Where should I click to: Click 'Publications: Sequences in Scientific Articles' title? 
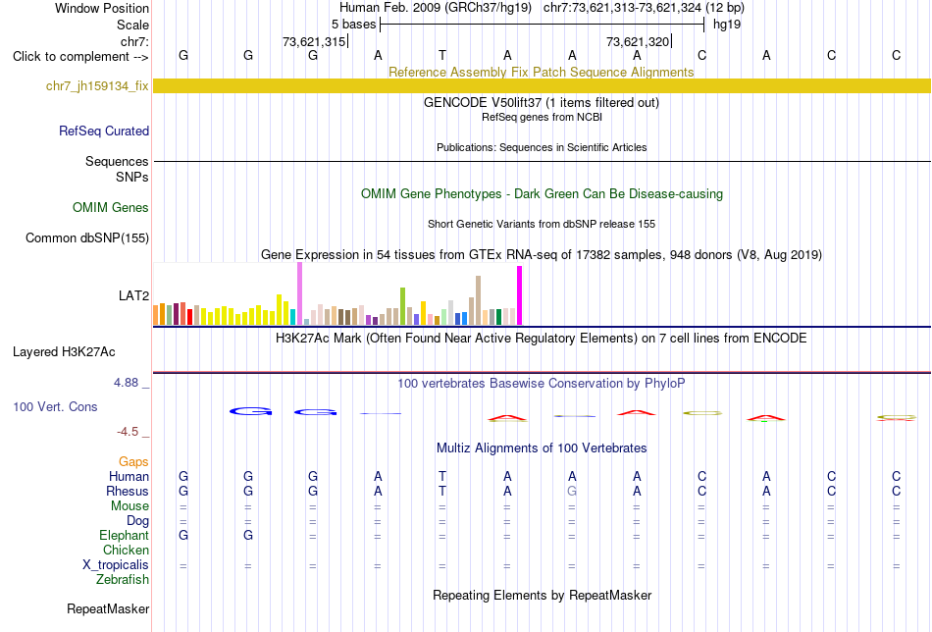coord(542,147)
